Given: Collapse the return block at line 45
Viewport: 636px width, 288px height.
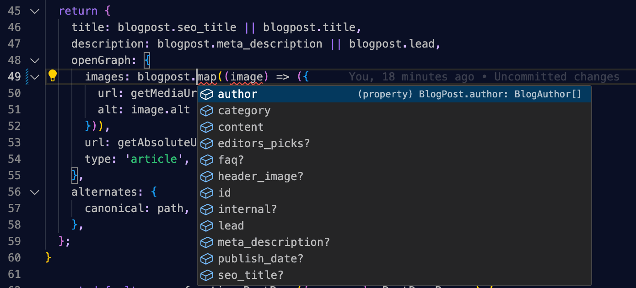Looking at the screenshot, I should 35,11.
